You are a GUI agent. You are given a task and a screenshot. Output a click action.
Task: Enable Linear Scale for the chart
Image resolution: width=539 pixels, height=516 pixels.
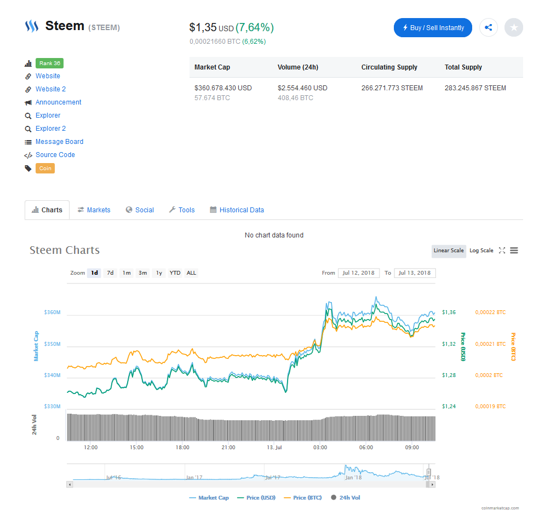point(449,251)
